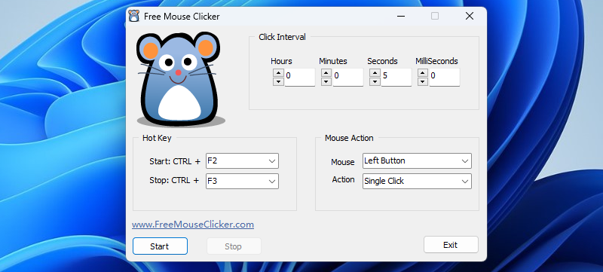The height and width of the screenshot is (272, 603).
Task: Close the Free Mouse Clicker window
Action: (470, 16)
